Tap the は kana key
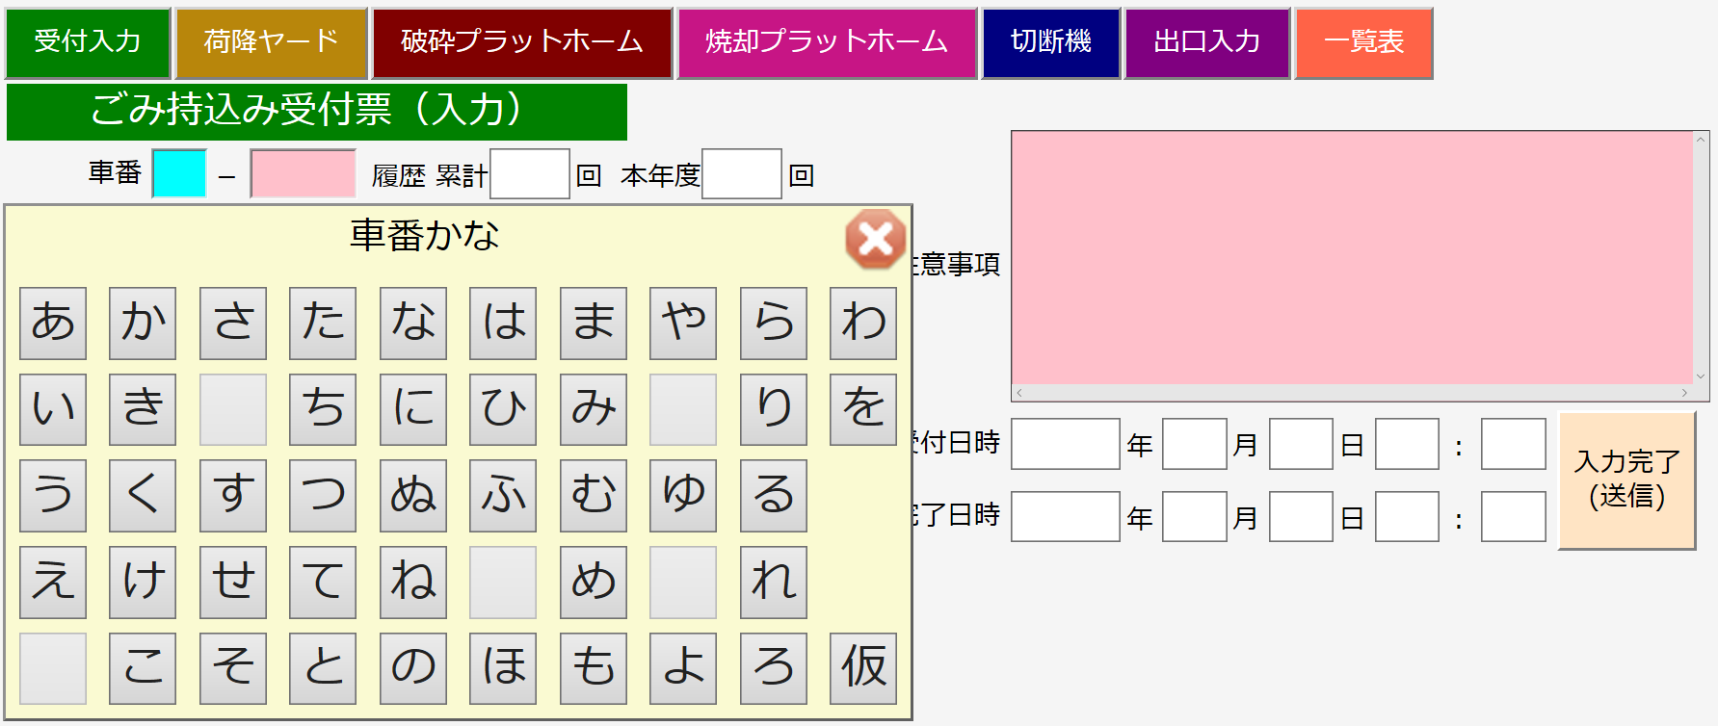Screen dimensions: 1718x726 coord(503,323)
